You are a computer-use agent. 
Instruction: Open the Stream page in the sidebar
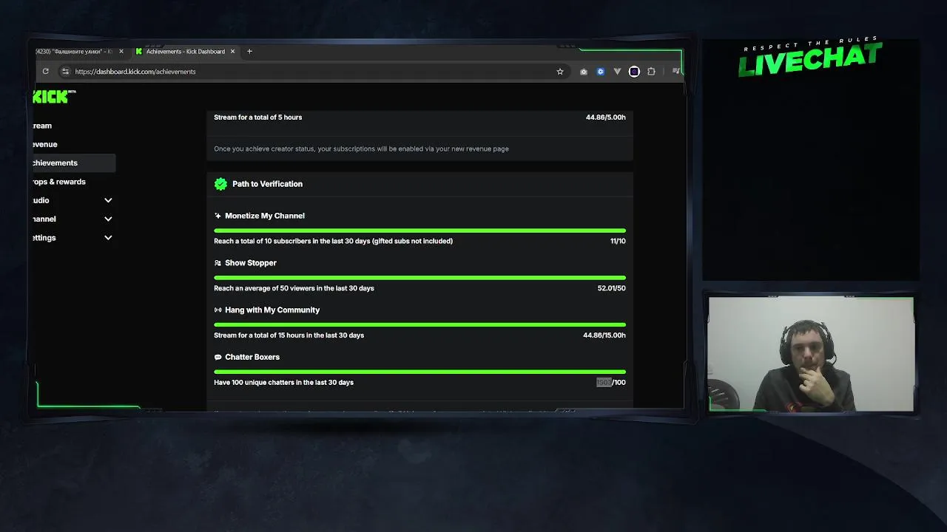click(x=41, y=126)
